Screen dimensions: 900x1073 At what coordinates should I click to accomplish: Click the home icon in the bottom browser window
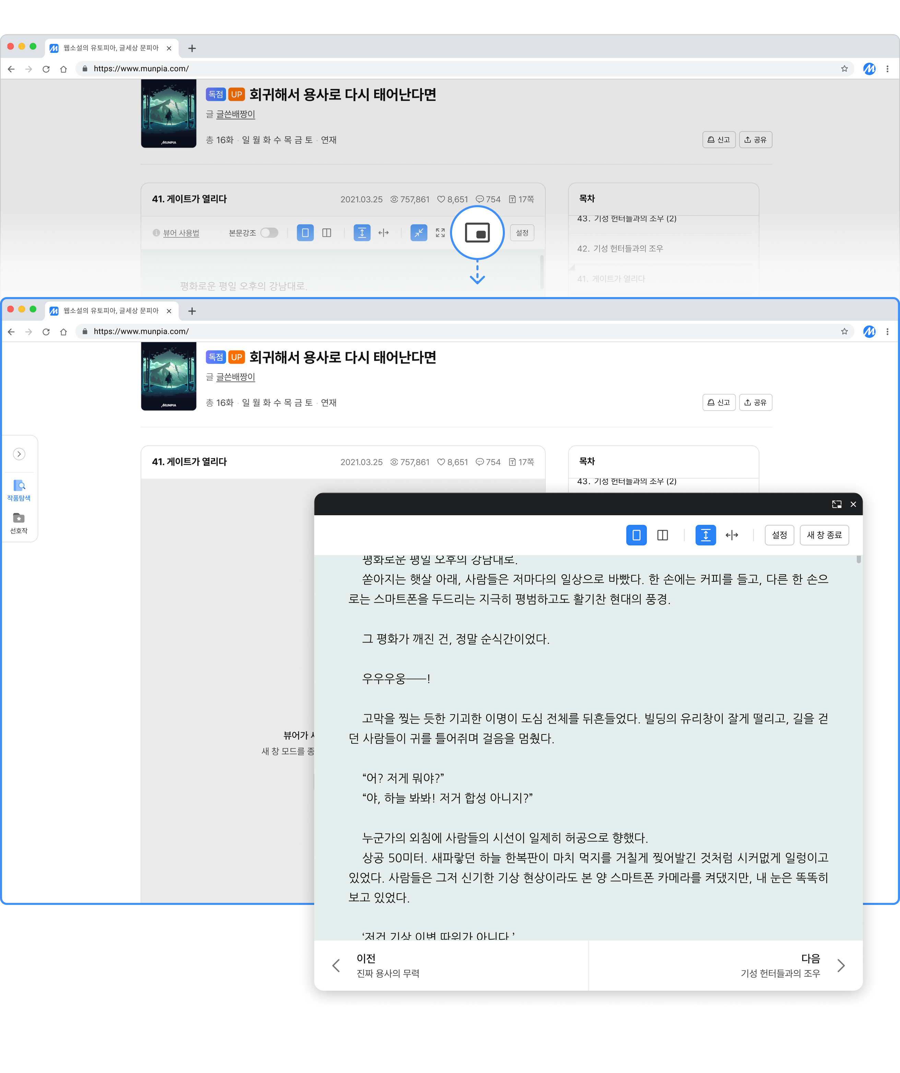pos(63,332)
